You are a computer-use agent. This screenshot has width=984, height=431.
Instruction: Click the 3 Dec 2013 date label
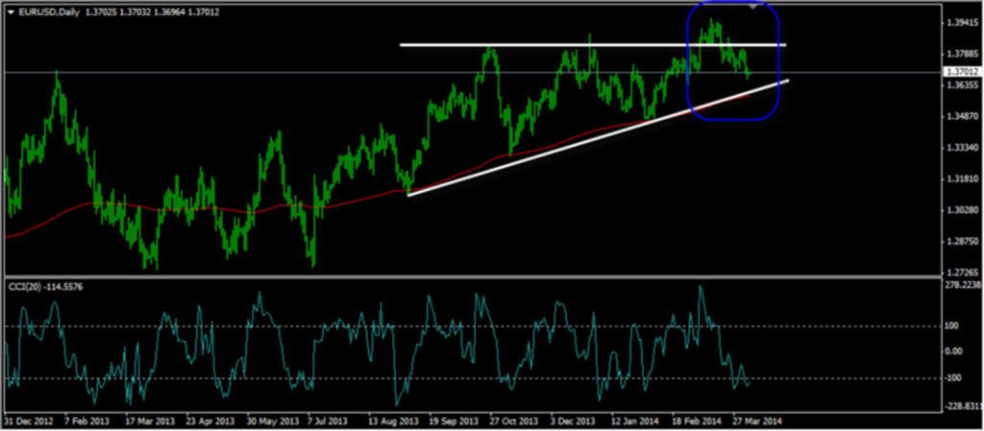point(574,419)
